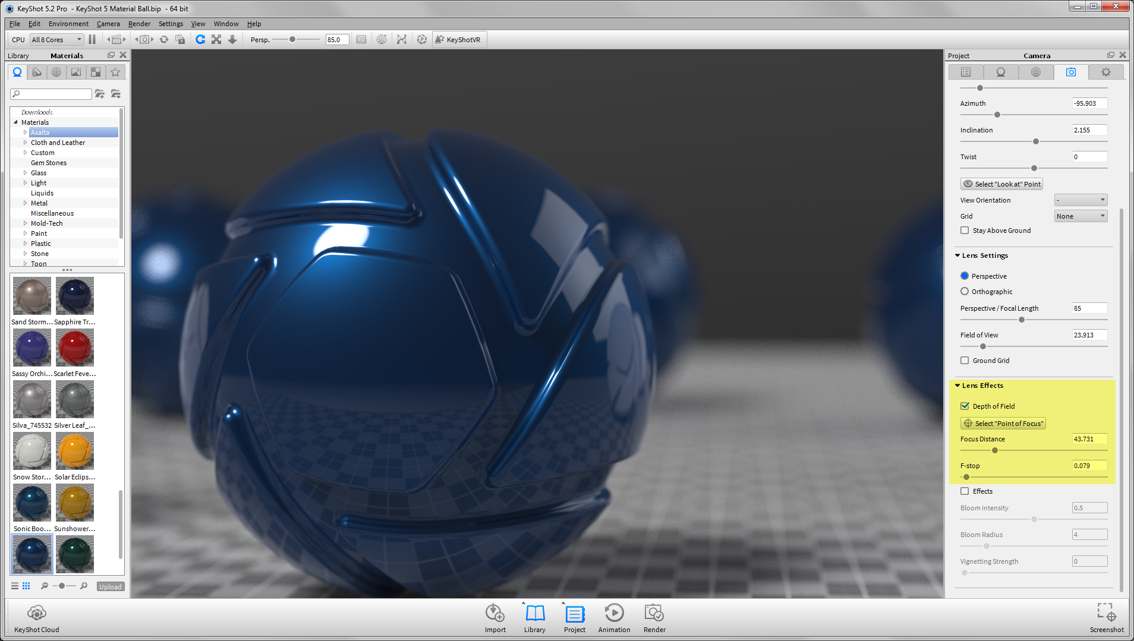Click the Select "Point of Focus" button

click(1003, 424)
